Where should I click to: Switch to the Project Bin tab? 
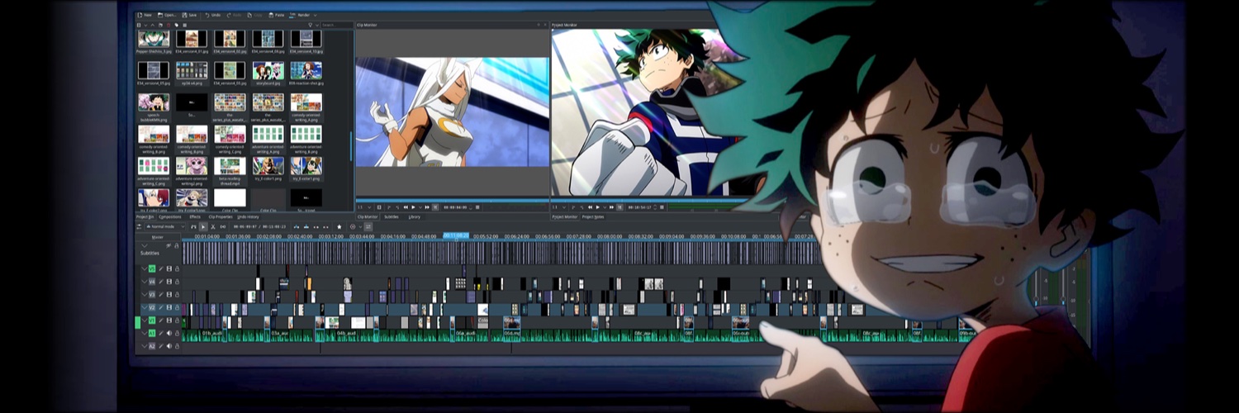click(x=145, y=216)
